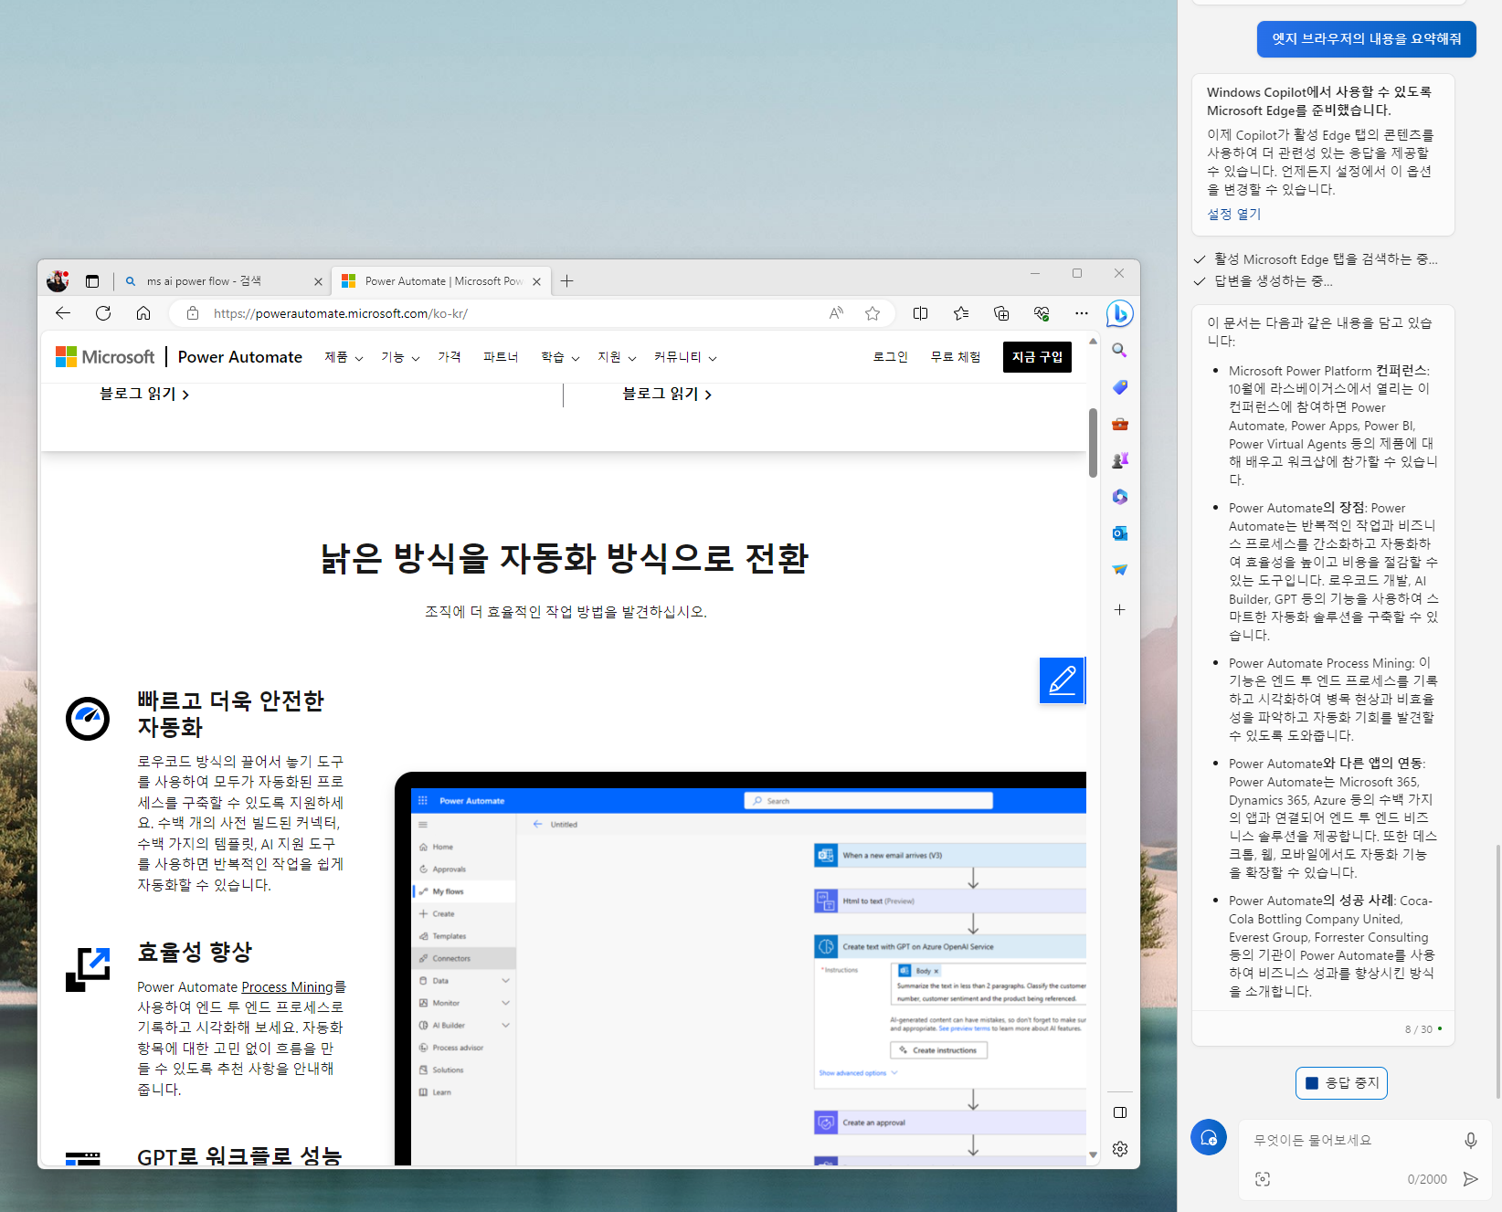
Task: Close the ms ai power flow tab
Action: (x=318, y=281)
